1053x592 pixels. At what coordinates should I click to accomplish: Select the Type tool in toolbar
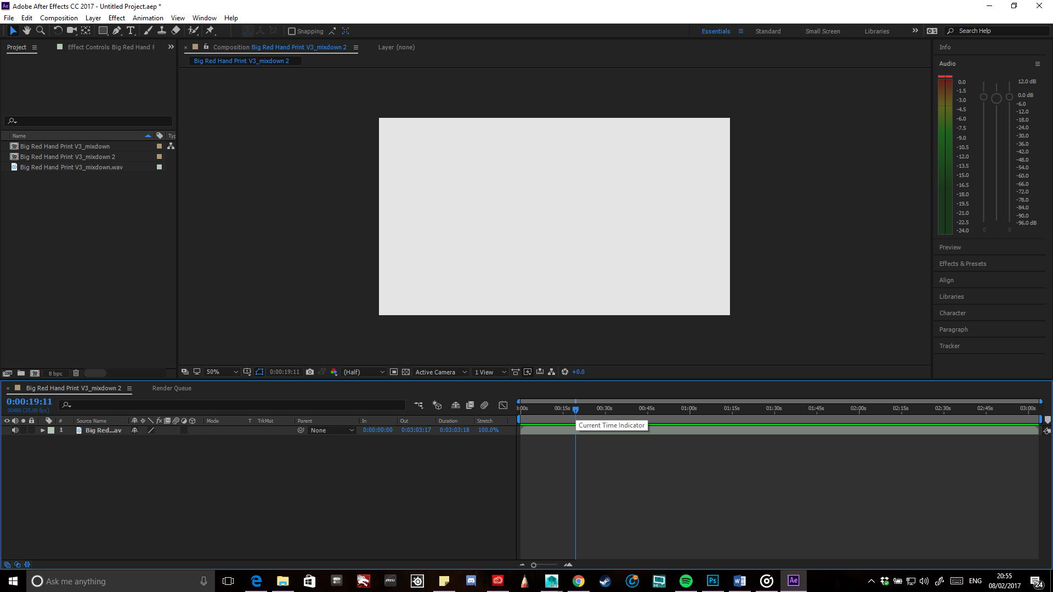point(131,30)
